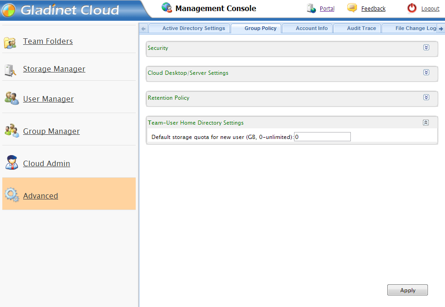This screenshot has height=307, width=445.
Task: Expand Cloud Desktop/Server Settings section
Action: click(x=426, y=72)
